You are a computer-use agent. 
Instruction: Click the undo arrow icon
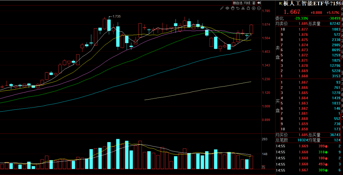tap(238, 8)
